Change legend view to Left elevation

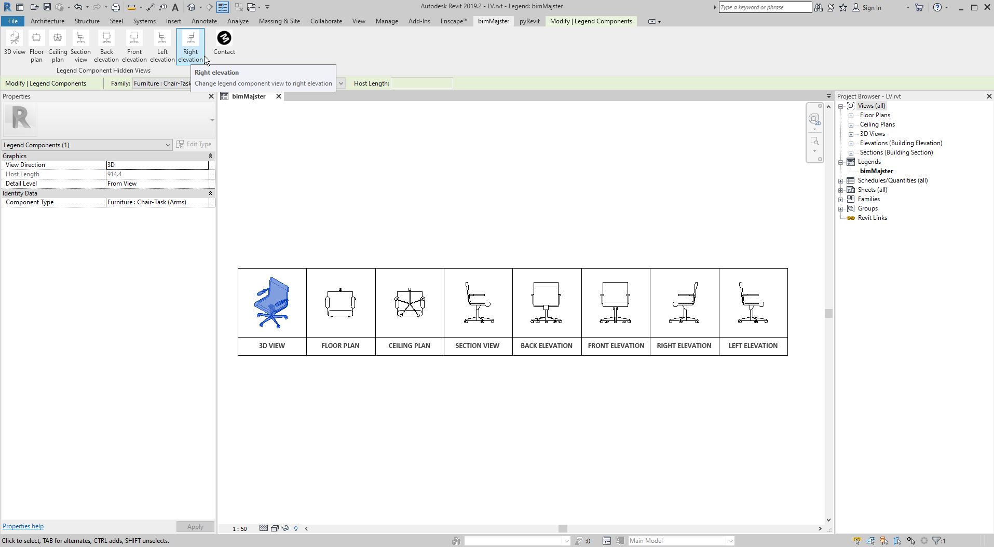click(162, 47)
